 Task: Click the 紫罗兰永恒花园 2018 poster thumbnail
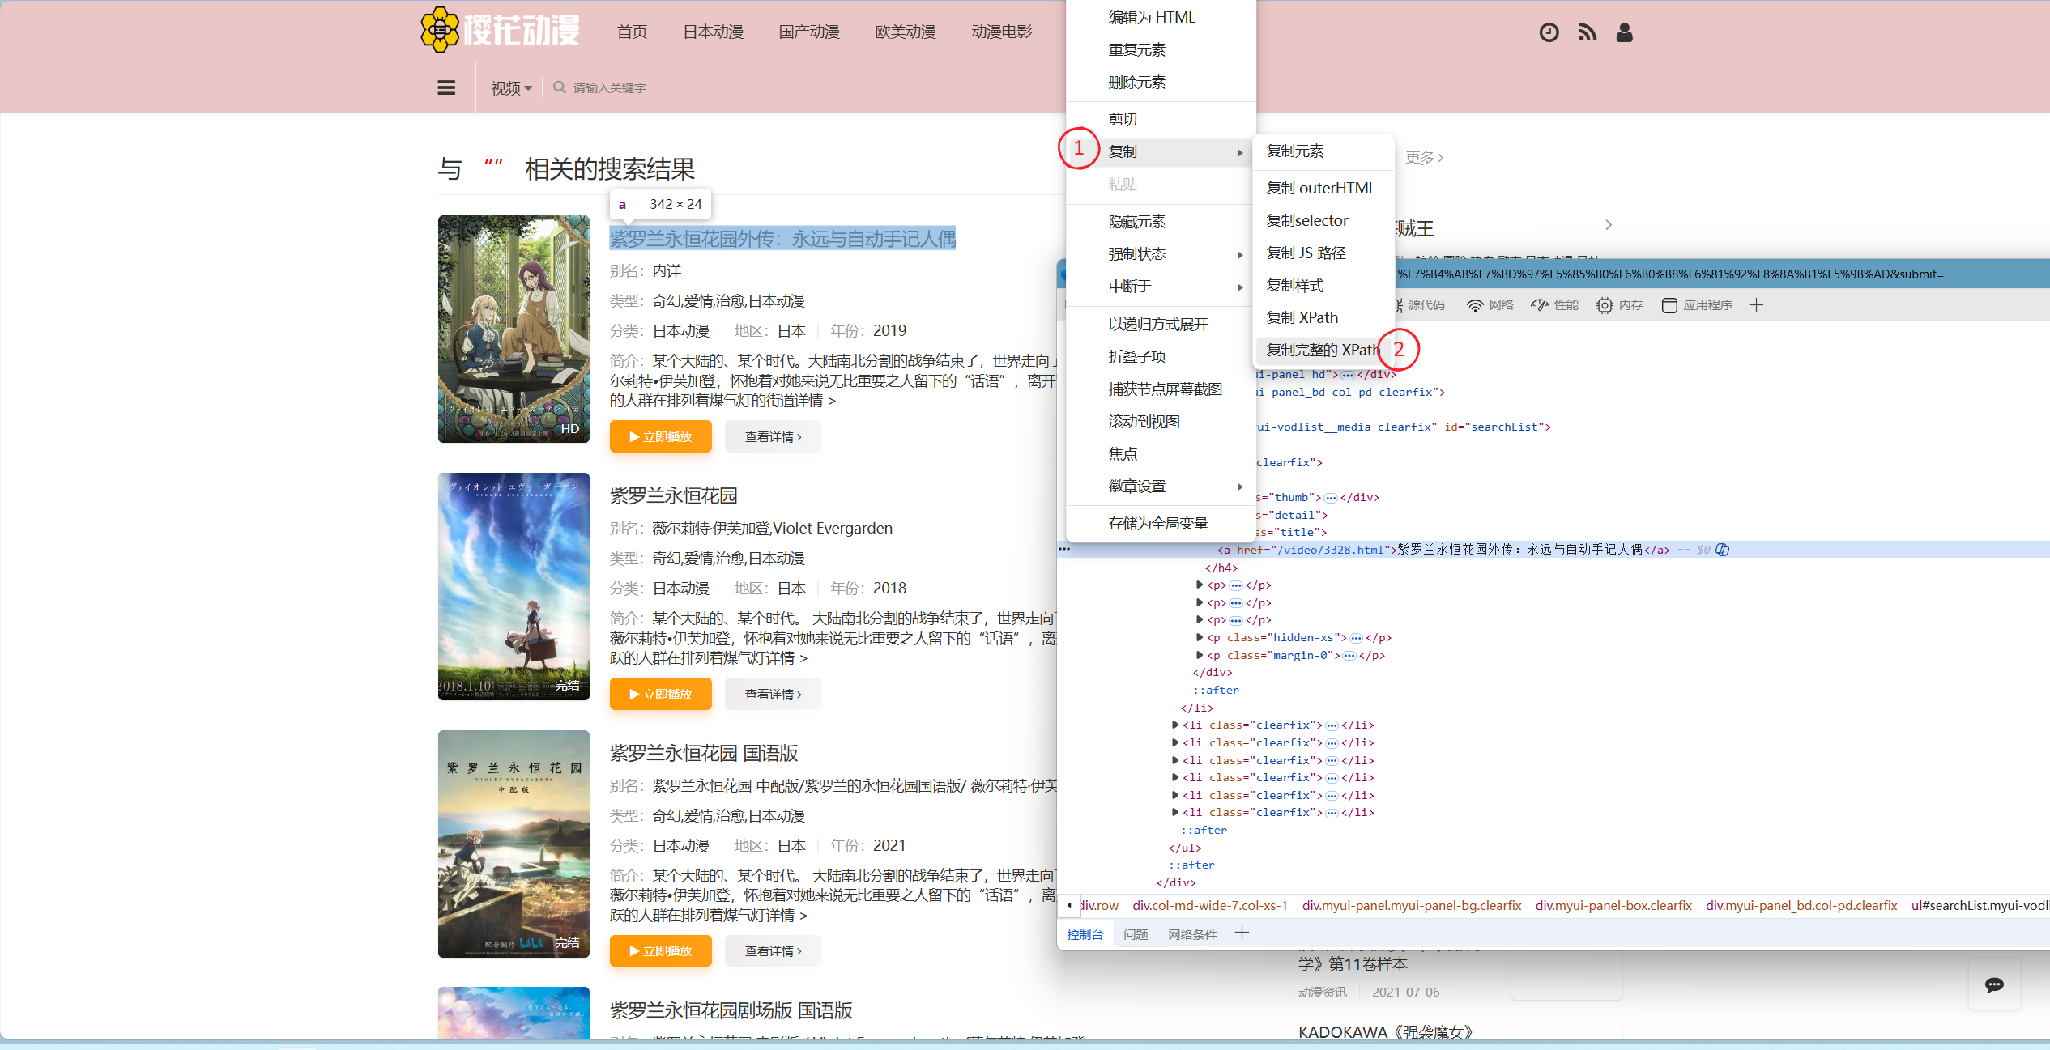click(514, 586)
